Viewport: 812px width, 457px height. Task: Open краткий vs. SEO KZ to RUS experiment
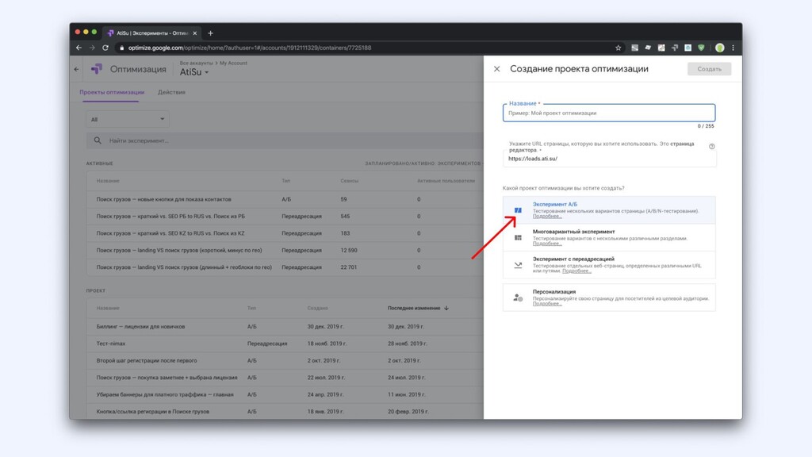click(170, 234)
